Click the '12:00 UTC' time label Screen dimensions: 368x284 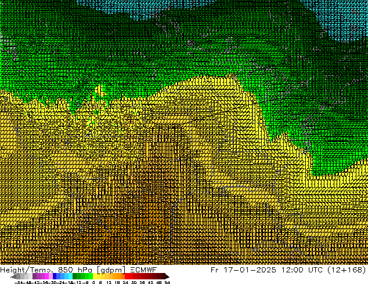click(x=303, y=270)
